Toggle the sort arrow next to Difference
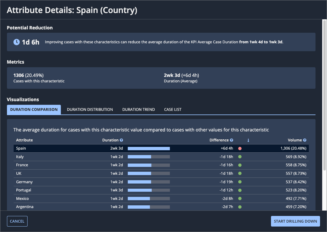Screen dimensions: 327x232 tap(248, 141)
